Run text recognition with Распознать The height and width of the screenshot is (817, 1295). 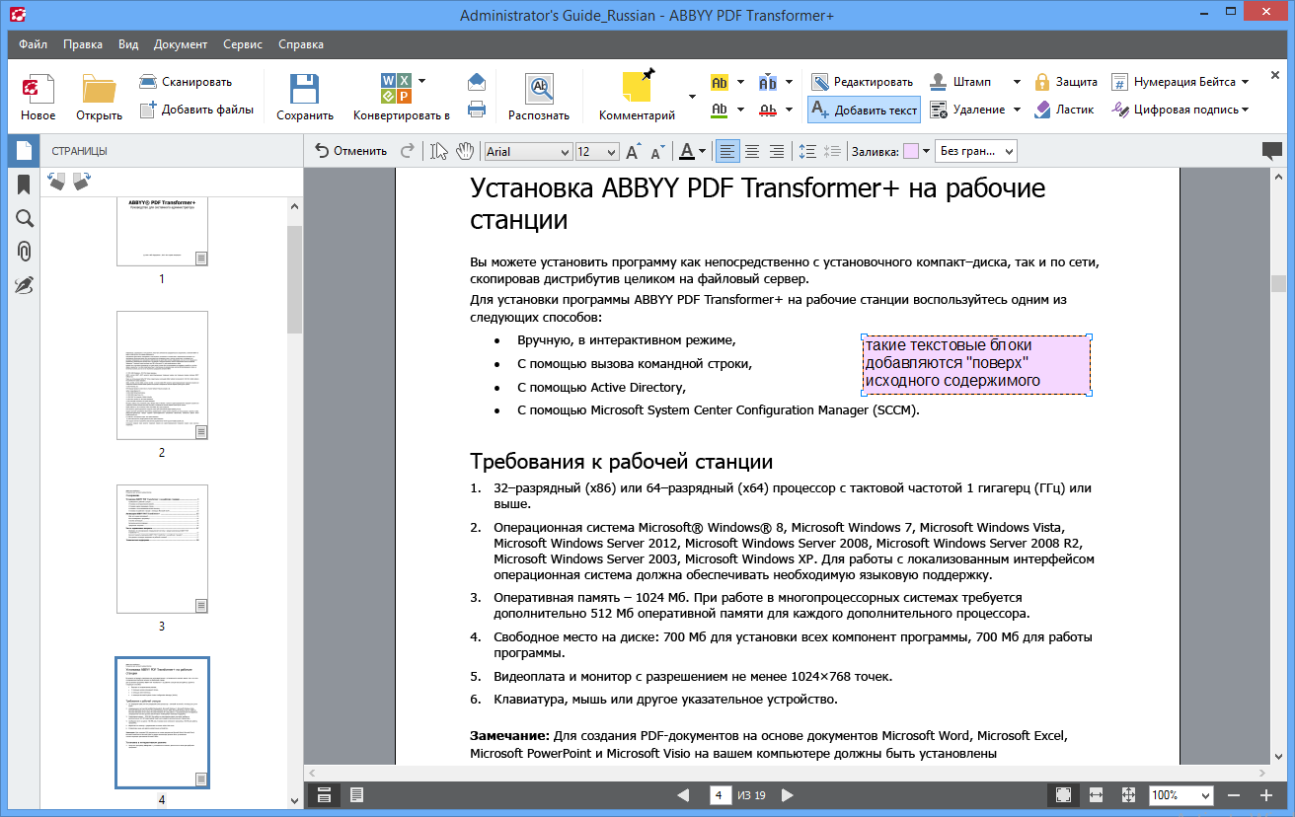(539, 97)
